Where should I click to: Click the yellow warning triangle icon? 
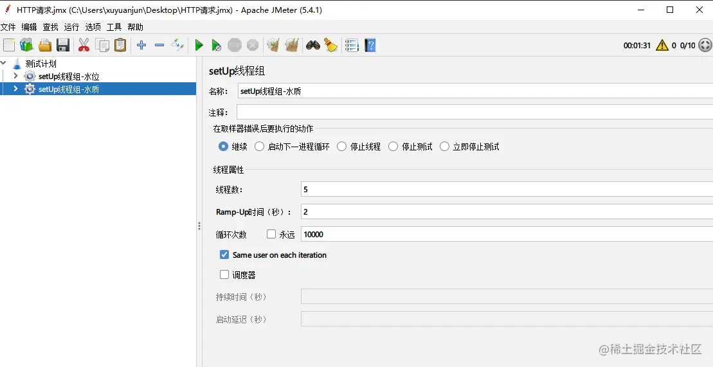tap(662, 45)
